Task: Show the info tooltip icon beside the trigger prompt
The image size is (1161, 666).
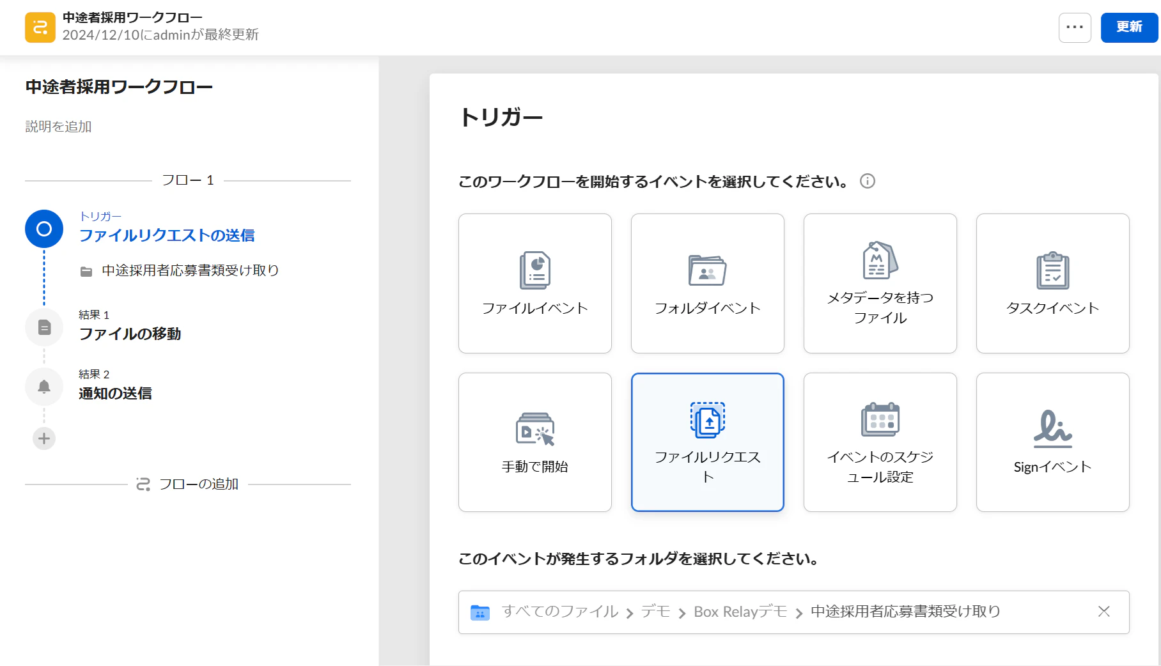Action: point(868,182)
